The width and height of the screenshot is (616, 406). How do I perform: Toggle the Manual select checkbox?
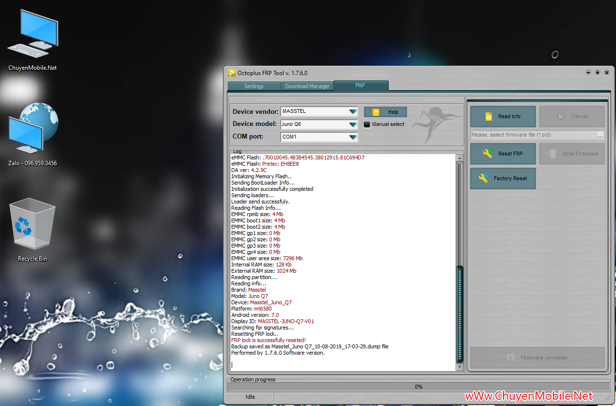(x=367, y=125)
